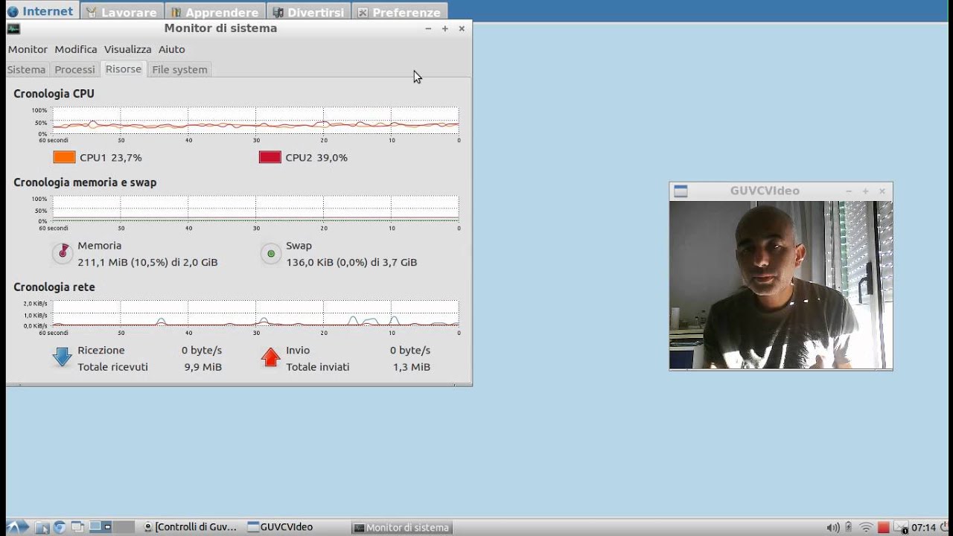Click the 07:14 clock in the tray
The image size is (953, 536).
pos(923,527)
